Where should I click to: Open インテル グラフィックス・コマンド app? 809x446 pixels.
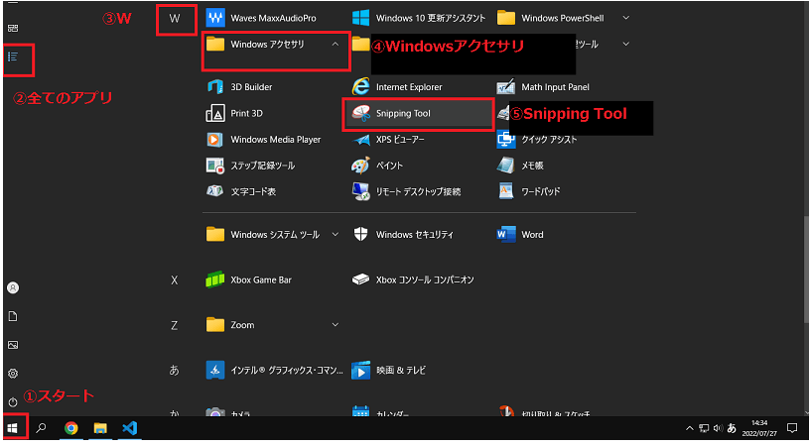tap(274, 371)
